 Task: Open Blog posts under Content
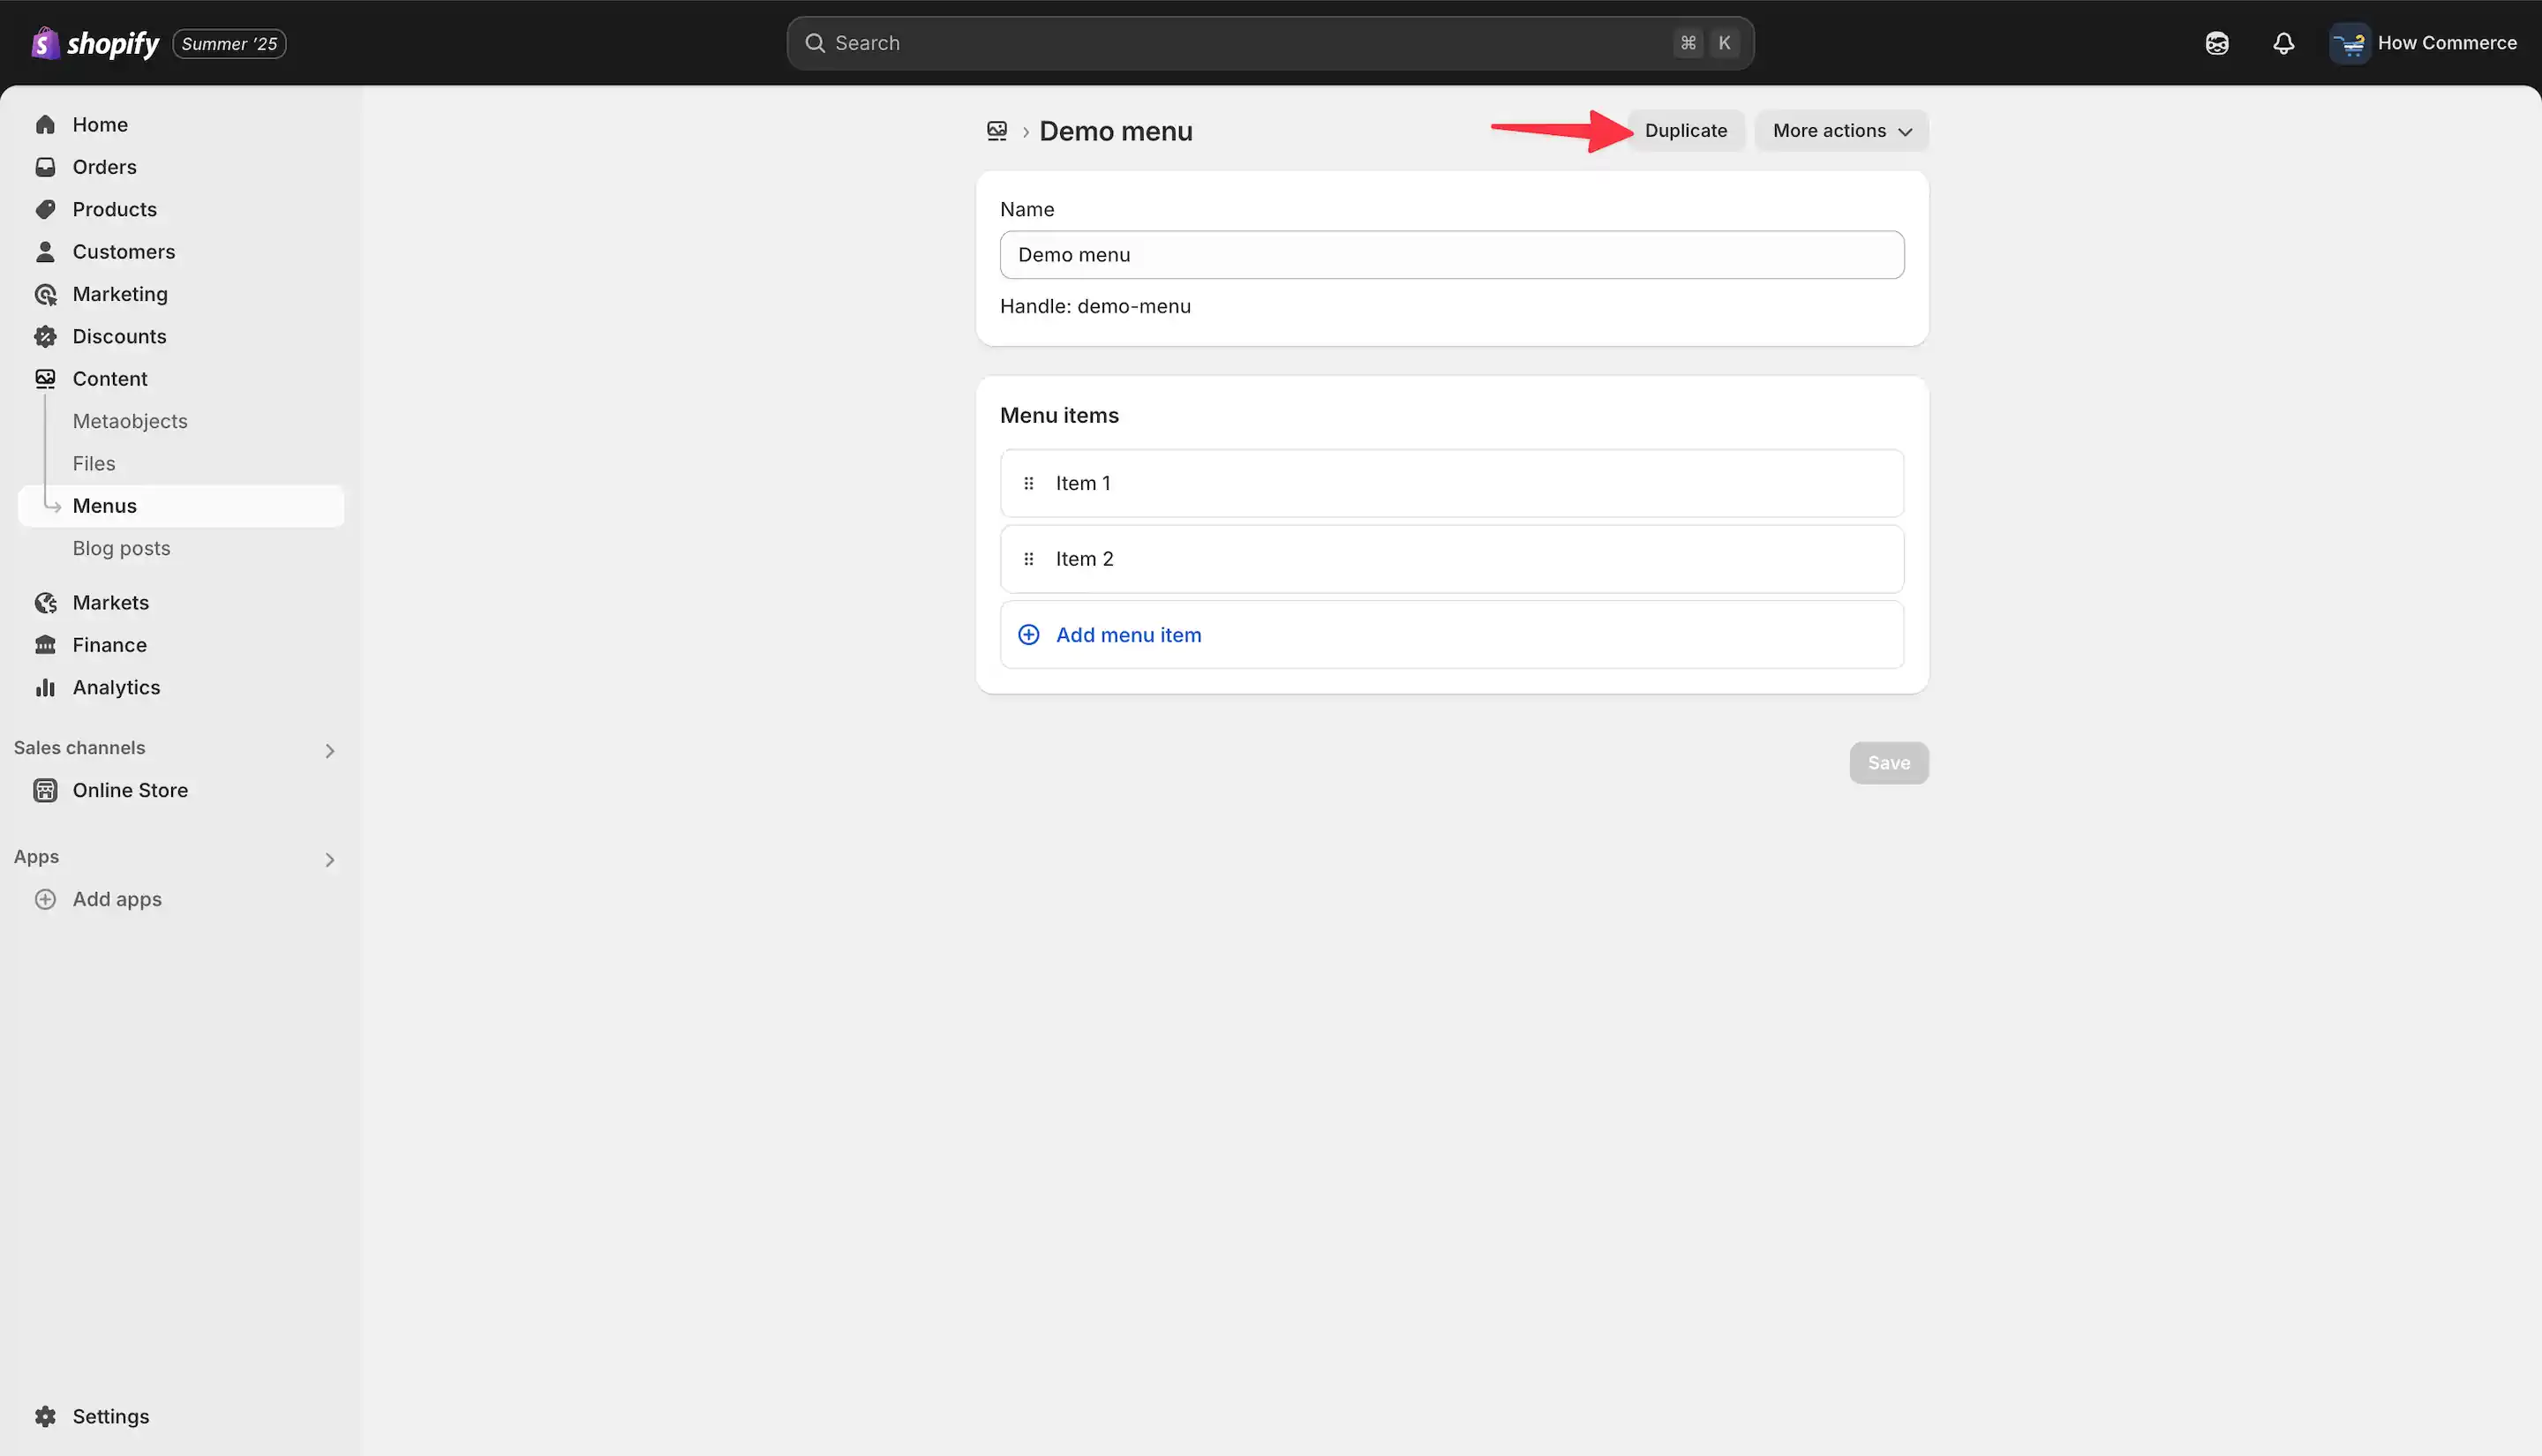click(121, 548)
